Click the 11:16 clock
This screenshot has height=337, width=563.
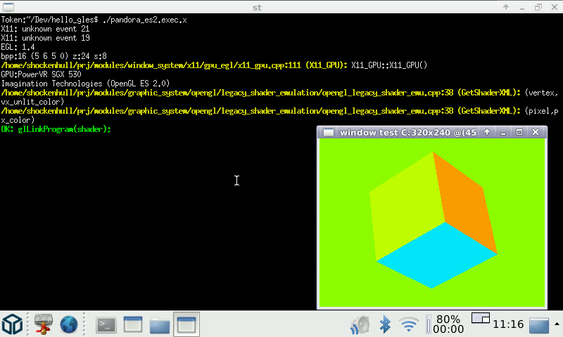507,324
